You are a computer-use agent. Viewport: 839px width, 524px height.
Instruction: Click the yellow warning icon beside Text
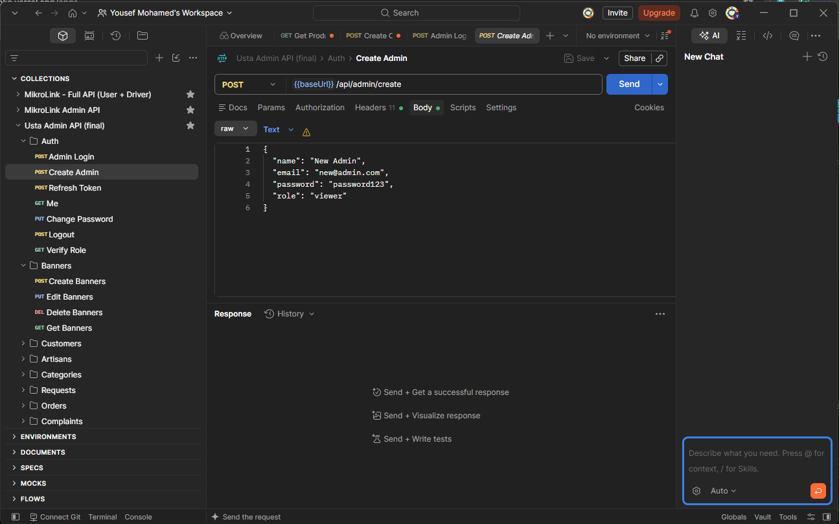[x=306, y=132]
